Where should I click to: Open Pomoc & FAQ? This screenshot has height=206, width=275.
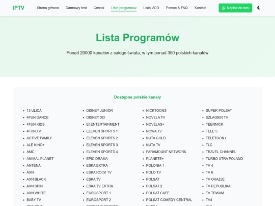pyautogui.click(x=177, y=8)
